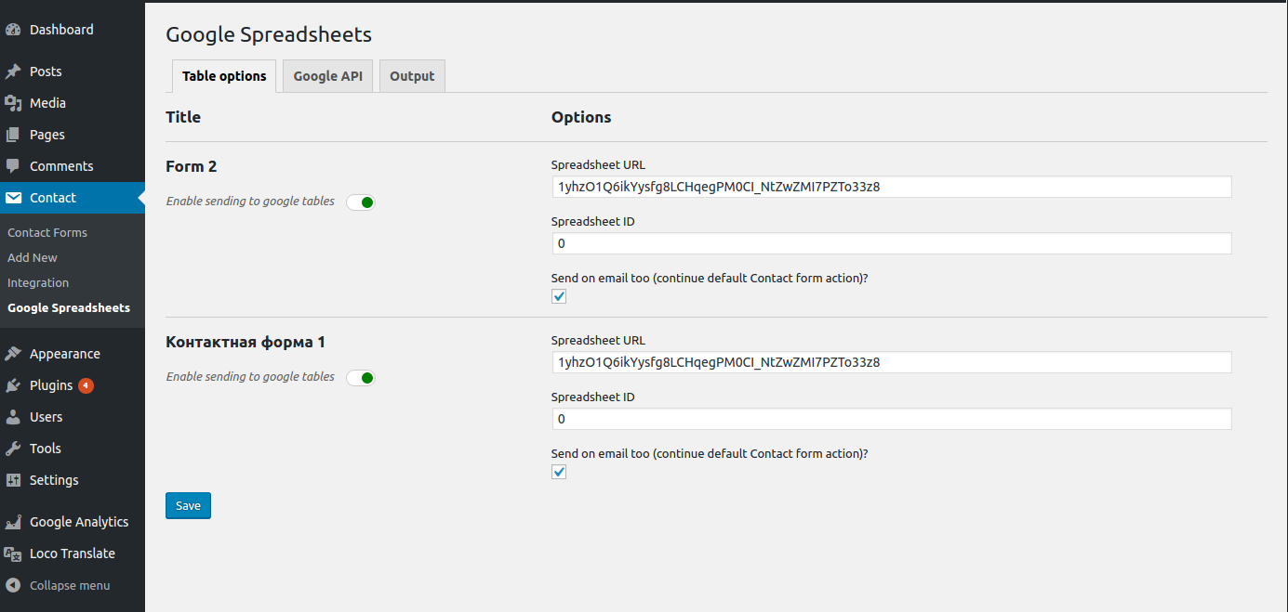Click the Контактная форма 1 title
This screenshot has width=1288, height=612.
point(246,342)
